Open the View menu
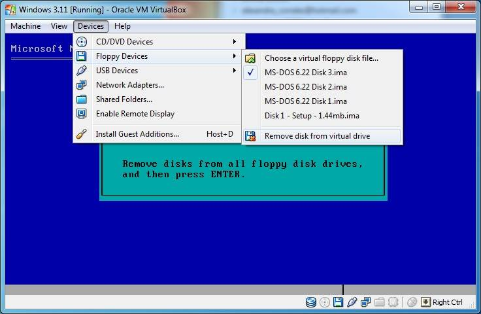The height and width of the screenshot is (314, 481). coord(59,26)
